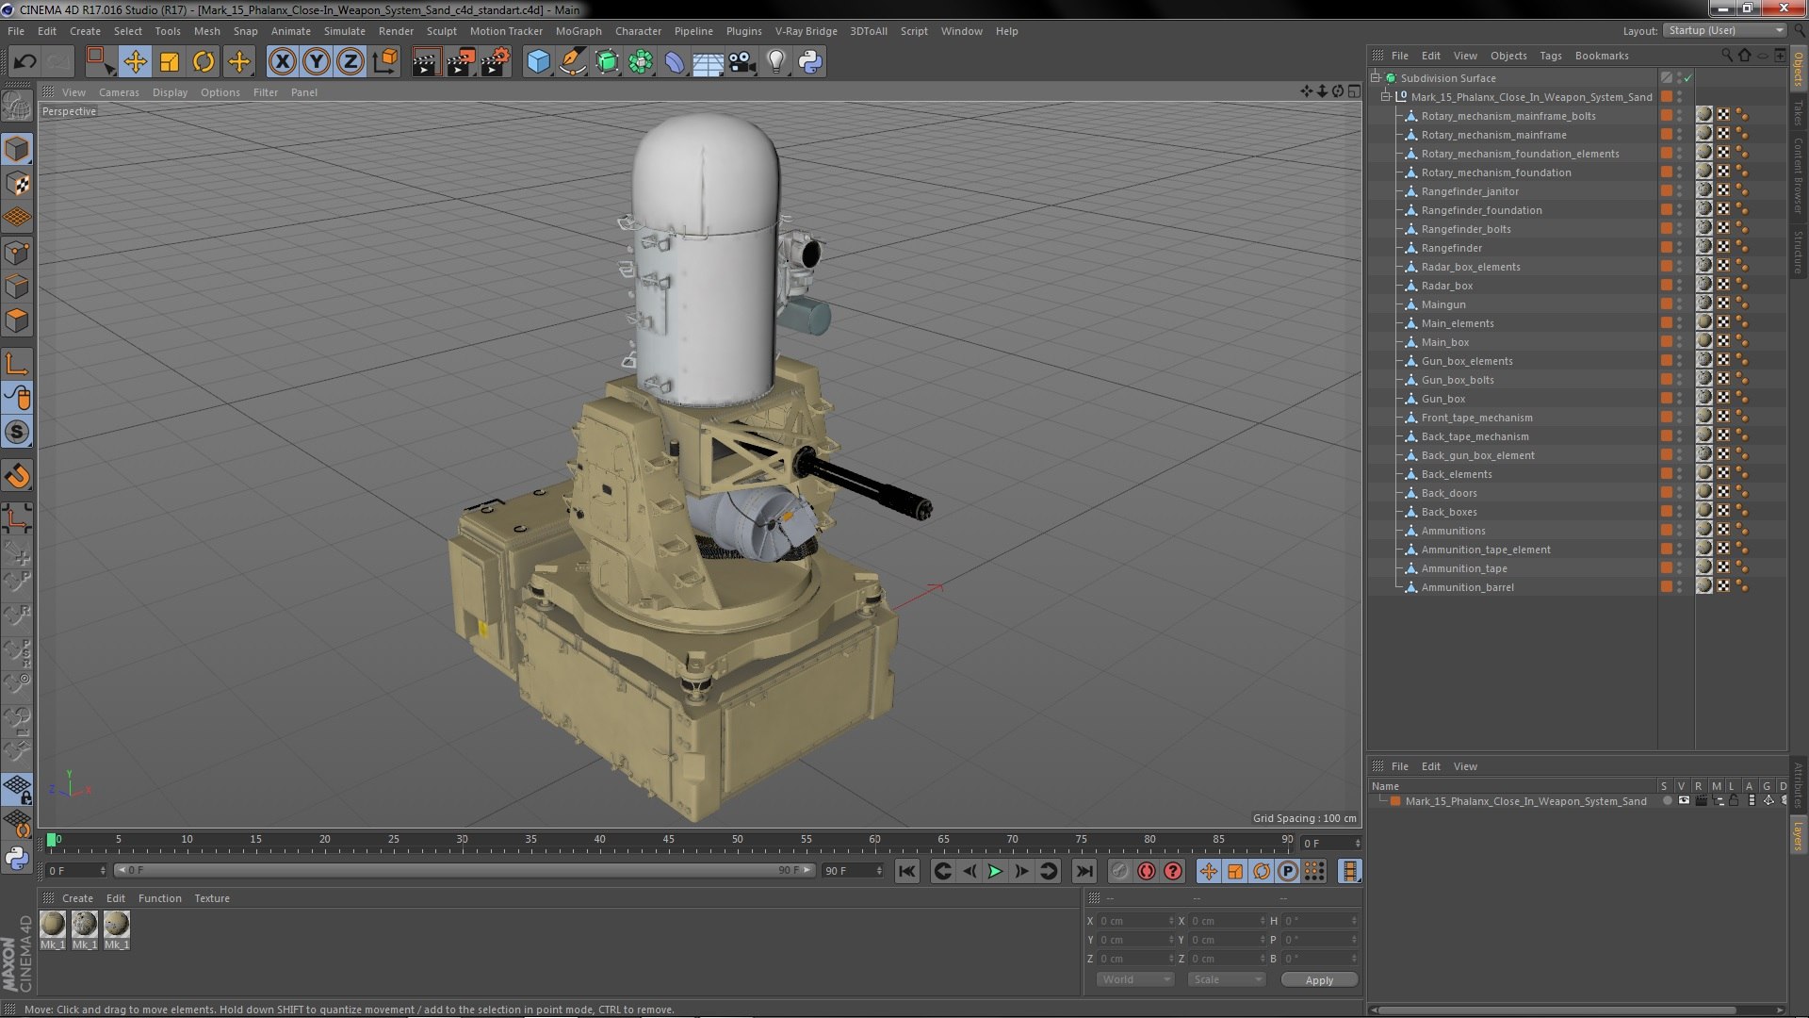Open Object Manager Tags menu
This screenshot has height=1018, width=1809.
[1550, 56]
